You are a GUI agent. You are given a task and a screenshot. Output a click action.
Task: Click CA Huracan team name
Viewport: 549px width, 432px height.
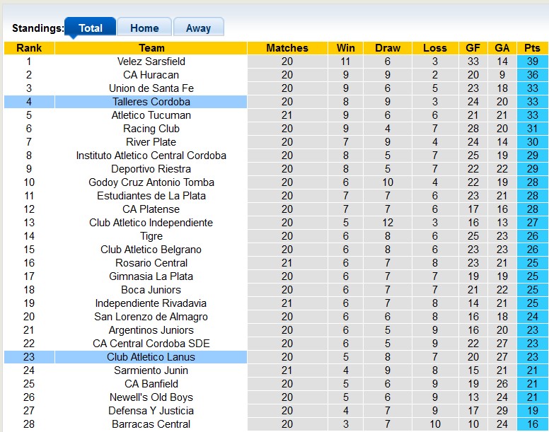point(151,75)
